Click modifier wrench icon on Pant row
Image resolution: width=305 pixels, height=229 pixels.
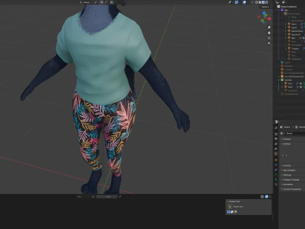297,83
